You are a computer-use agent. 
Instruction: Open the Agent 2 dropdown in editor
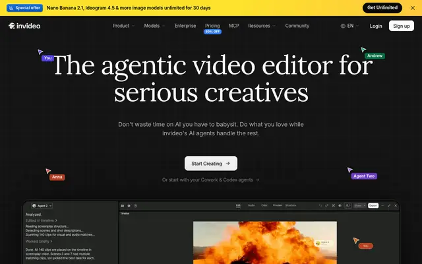click(42, 205)
